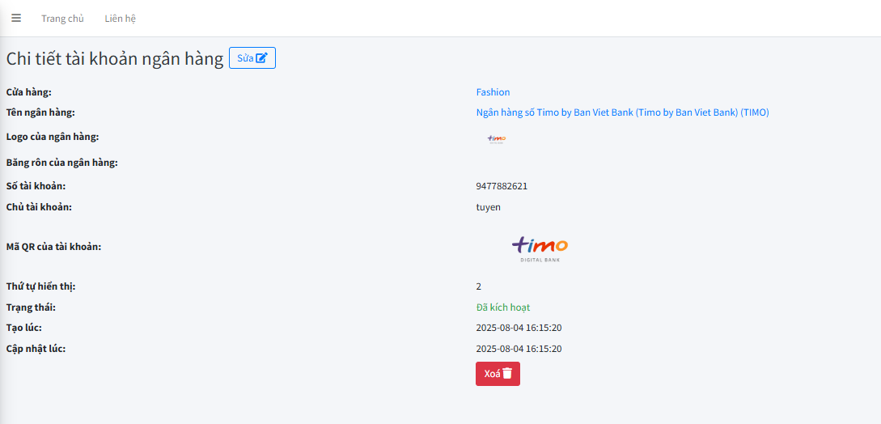The height and width of the screenshot is (424, 881).
Task: Click the Đã kích hoạt status text
Action: click(502, 307)
